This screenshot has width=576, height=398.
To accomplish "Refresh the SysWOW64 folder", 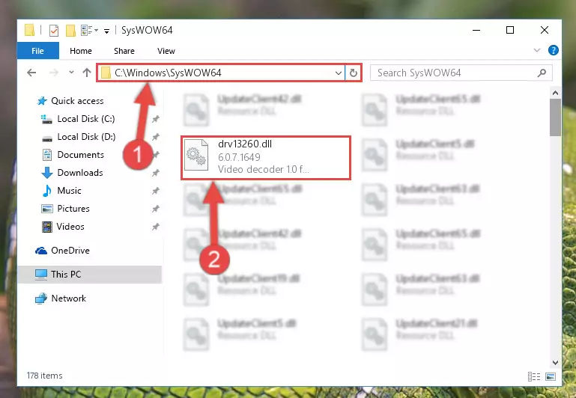I will [x=354, y=73].
